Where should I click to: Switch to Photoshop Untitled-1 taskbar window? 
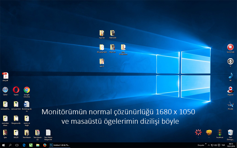(x=60, y=145)
